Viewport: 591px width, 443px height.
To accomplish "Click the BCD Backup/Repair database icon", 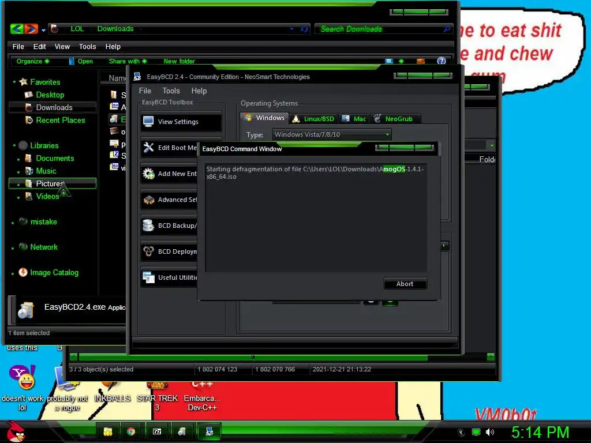I will 148,226.
